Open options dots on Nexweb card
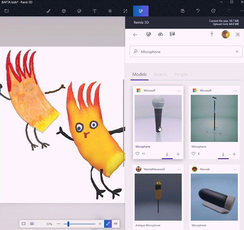244x230 pixels. (x=235, y=169)
